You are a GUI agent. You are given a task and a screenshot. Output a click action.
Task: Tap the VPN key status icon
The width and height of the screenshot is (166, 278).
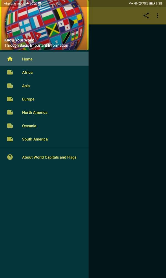tap(131, 3)
